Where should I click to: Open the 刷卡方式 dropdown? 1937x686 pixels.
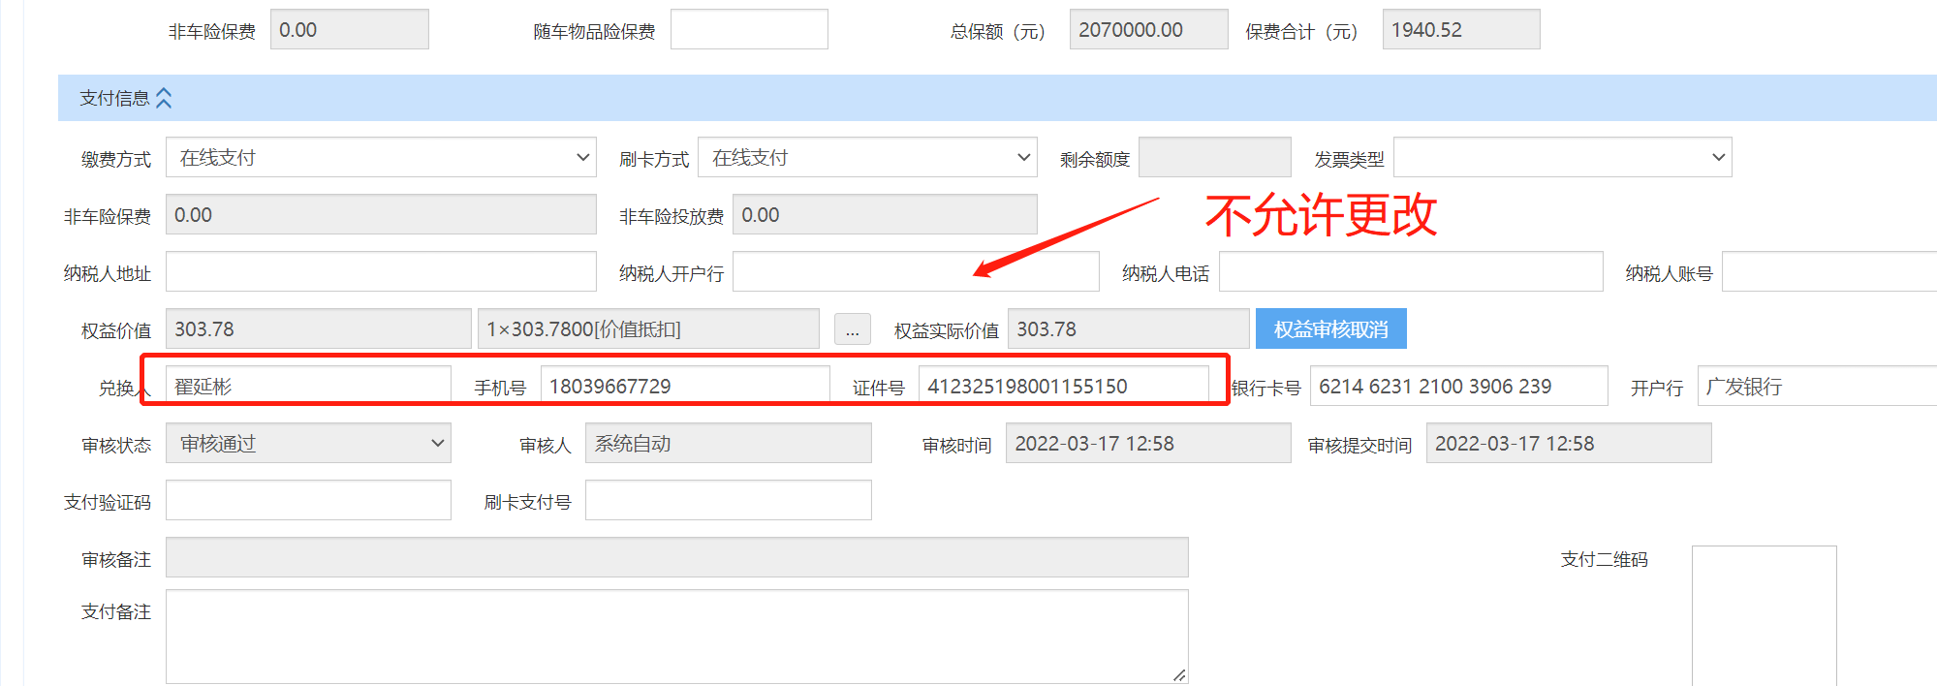click(x=867, y=157)
